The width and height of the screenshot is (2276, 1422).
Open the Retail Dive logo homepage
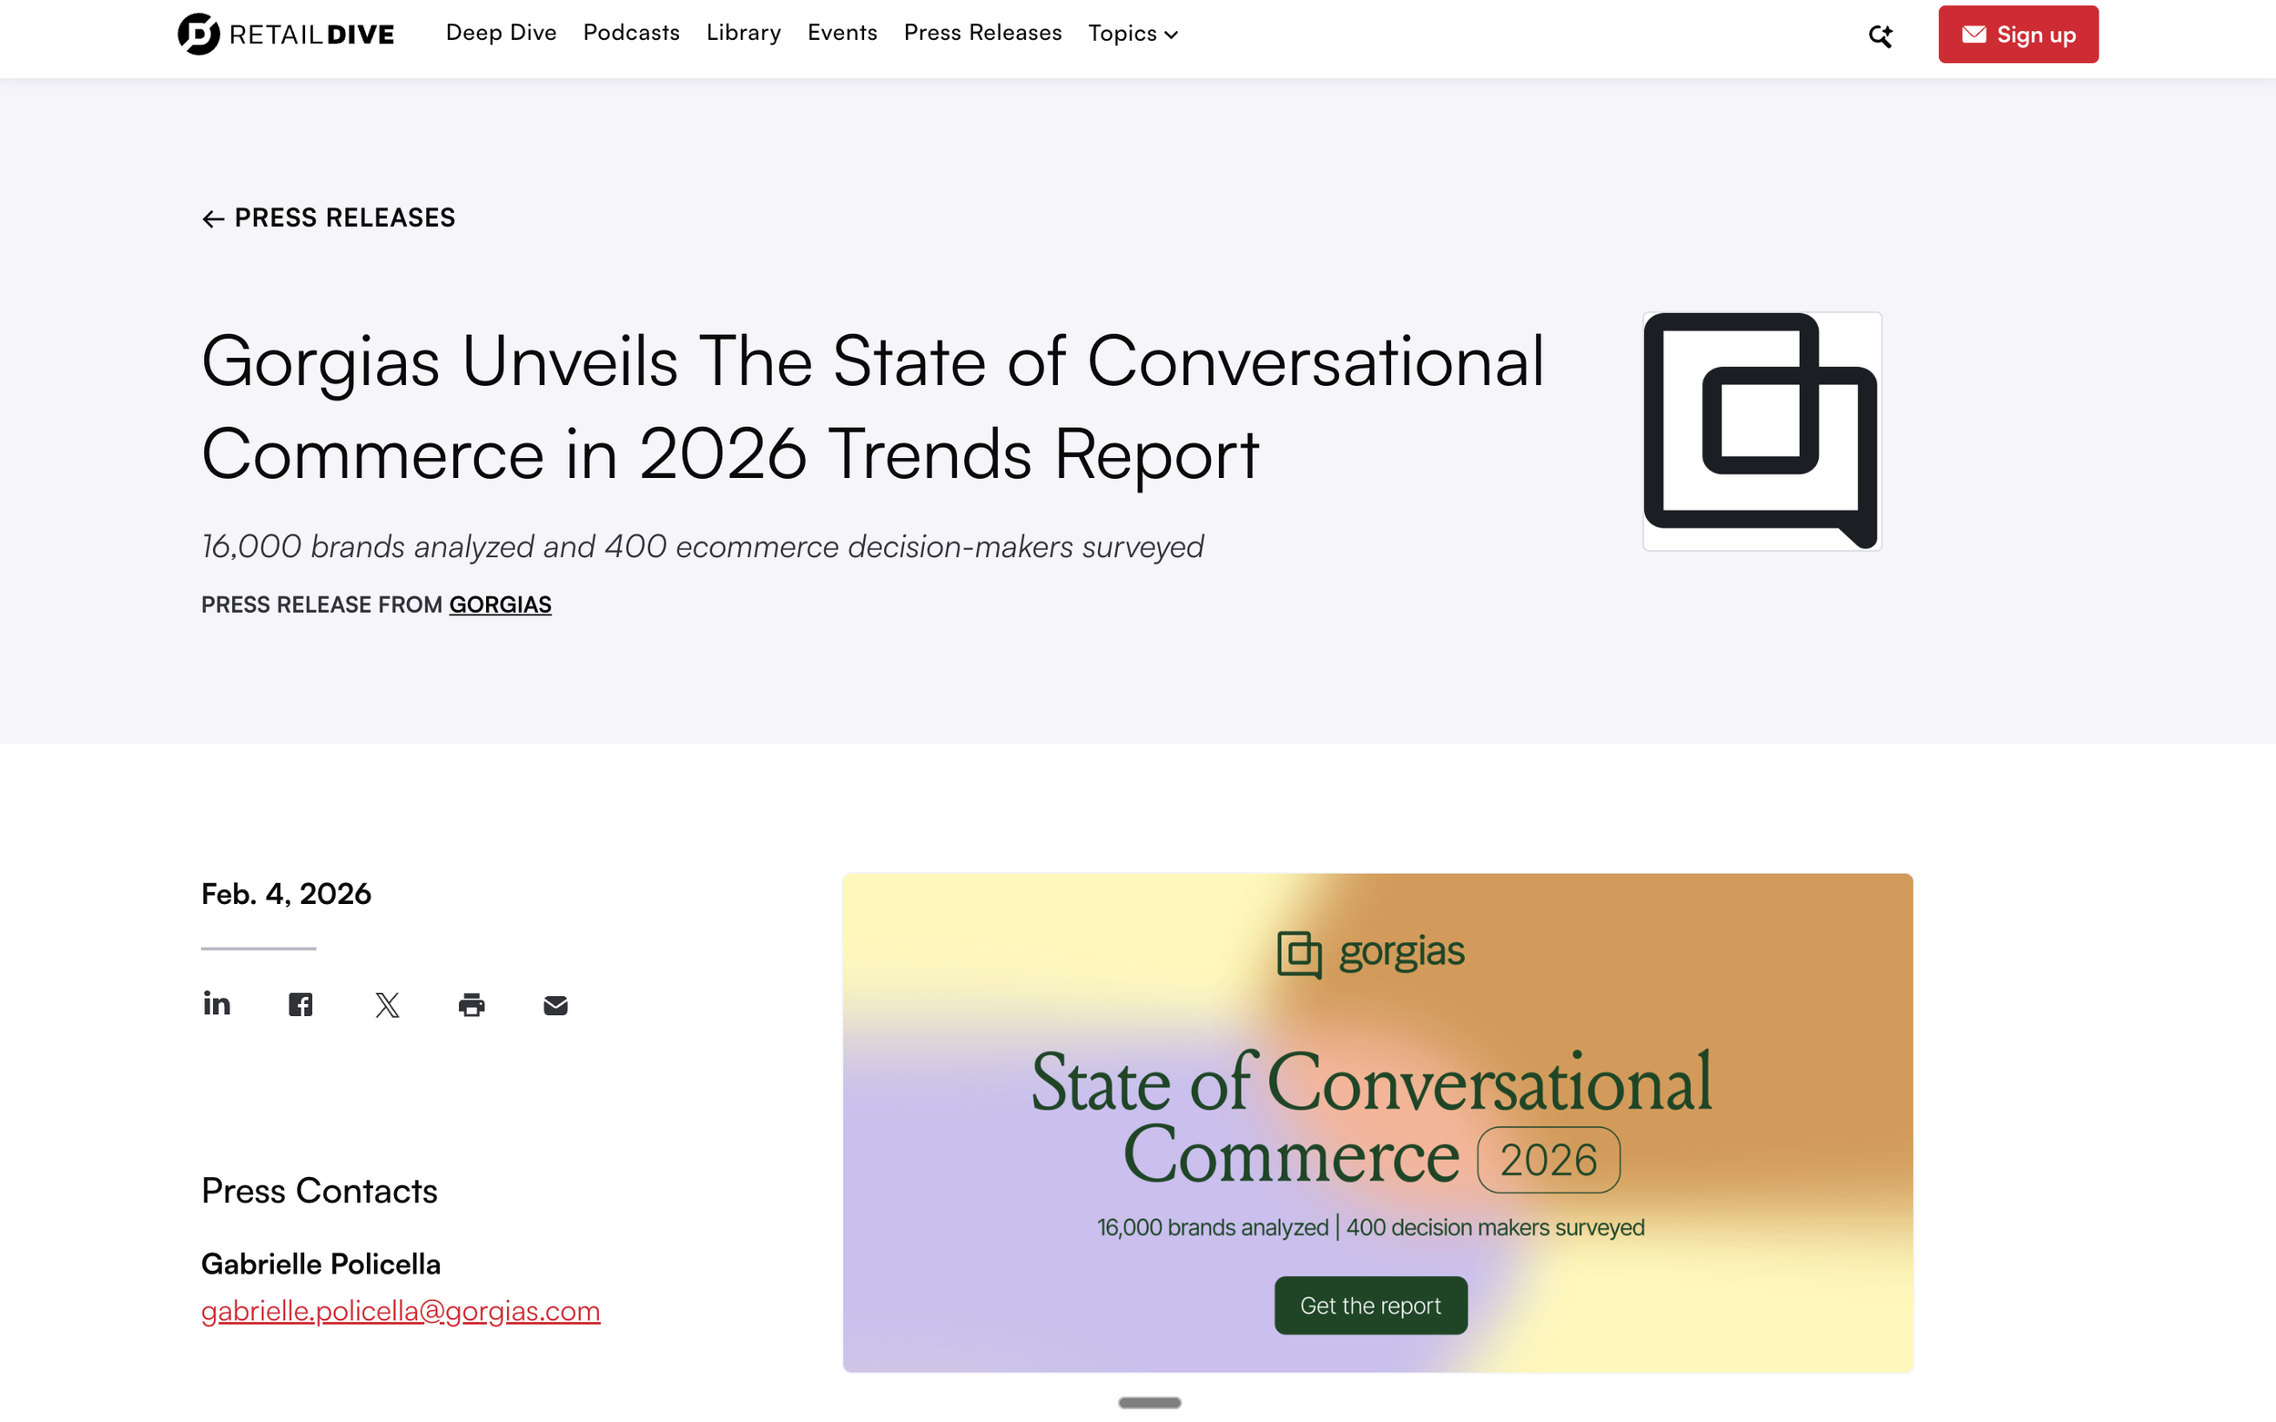pyautogui.click(x=286, y=34)
